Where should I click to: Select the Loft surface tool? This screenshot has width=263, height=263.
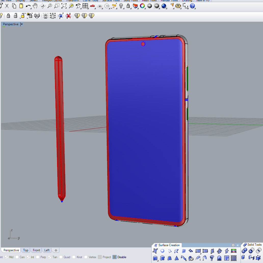[x=176, y=251]
